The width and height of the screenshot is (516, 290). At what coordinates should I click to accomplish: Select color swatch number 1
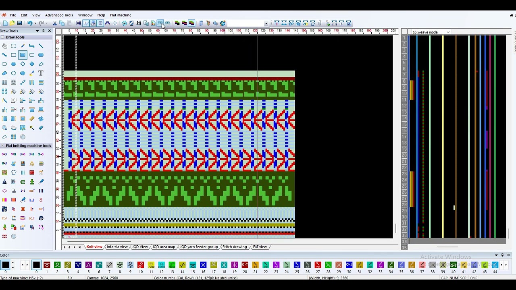point(47,265)
